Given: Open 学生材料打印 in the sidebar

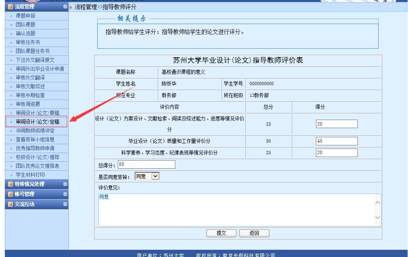Looking at the screenshot, I should [x=30, y=175].
